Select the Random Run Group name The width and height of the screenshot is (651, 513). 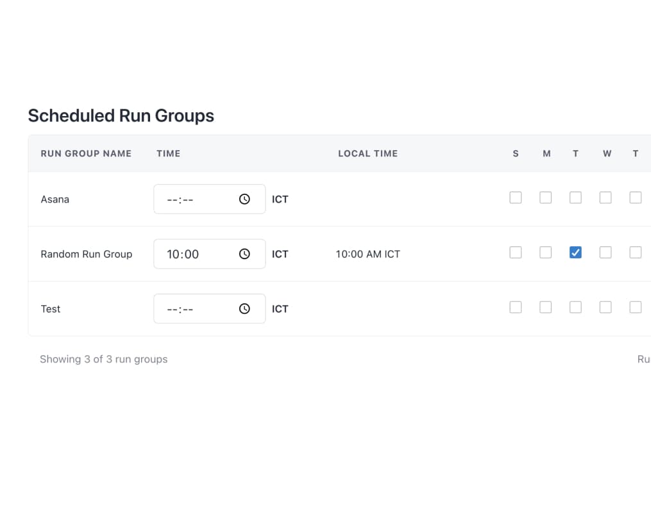coord(87,254)
